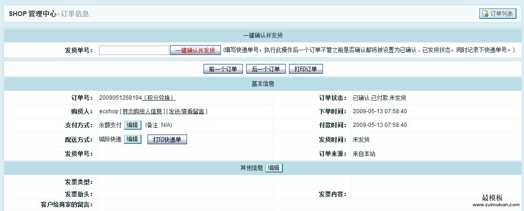Click the 未发货 value beside 发货时间
The image size is (524, 211).
(x=361, y=140)
